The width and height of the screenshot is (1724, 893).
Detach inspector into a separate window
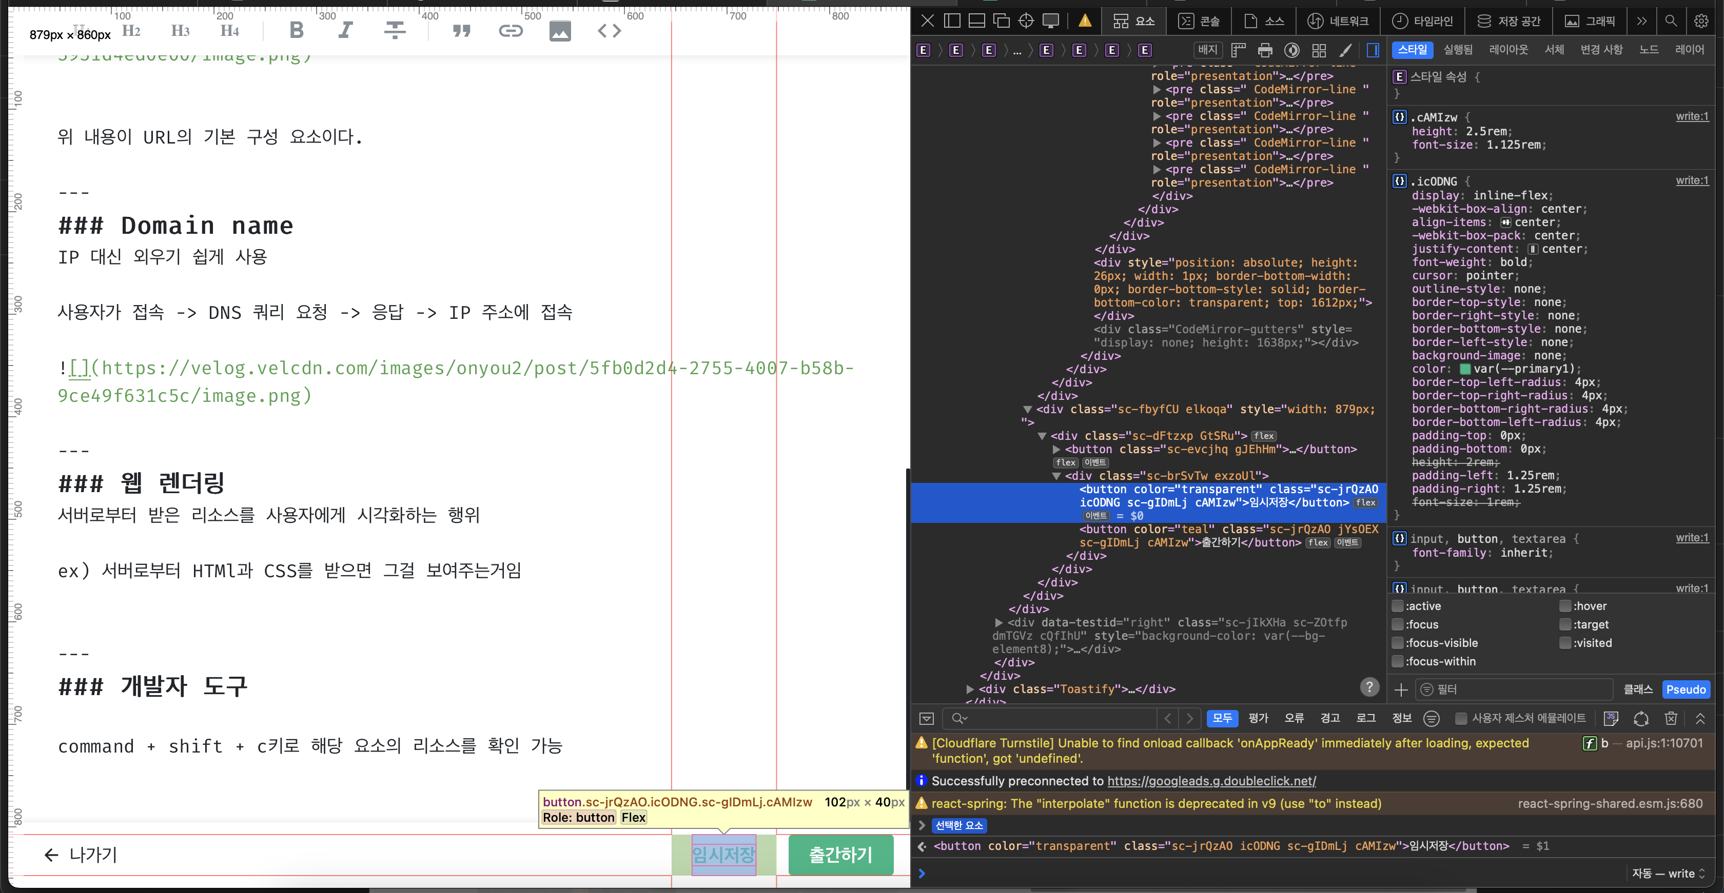(1001, 21)
